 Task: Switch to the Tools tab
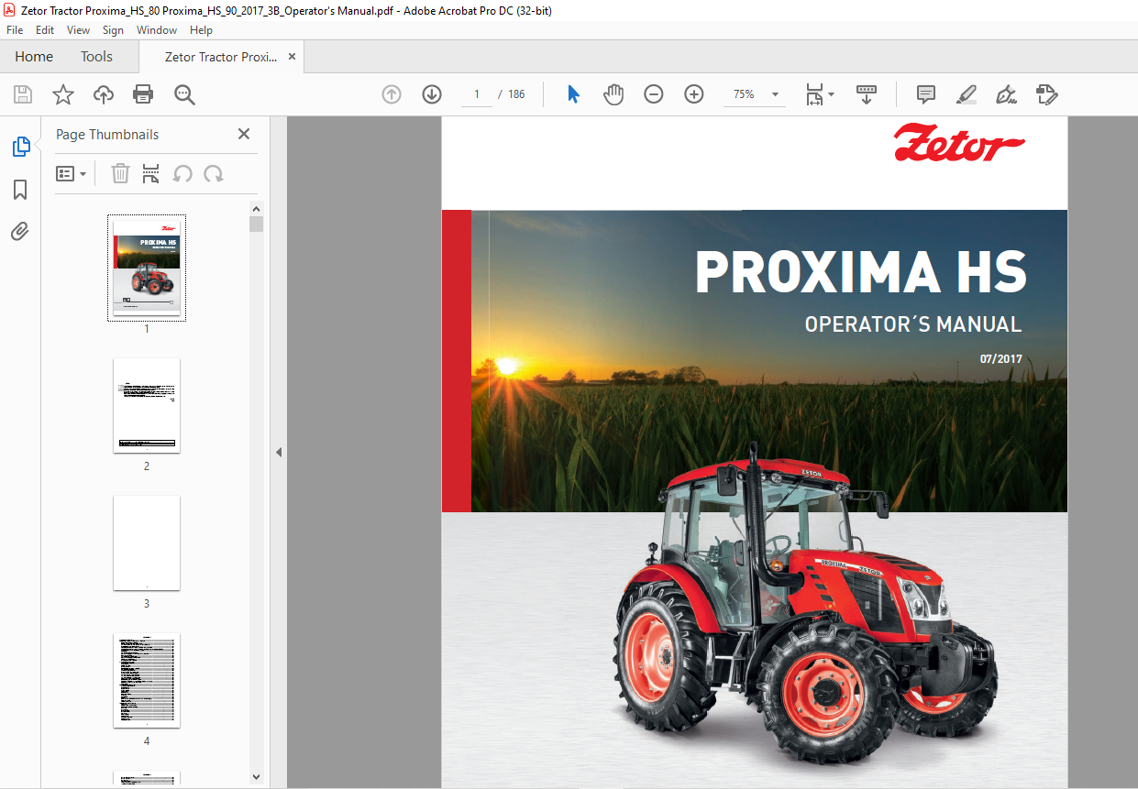[x=96, y=57]
